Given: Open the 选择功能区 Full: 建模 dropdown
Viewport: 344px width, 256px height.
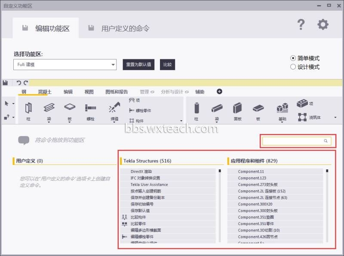Looking at the screenshot, I should point(65,64).
